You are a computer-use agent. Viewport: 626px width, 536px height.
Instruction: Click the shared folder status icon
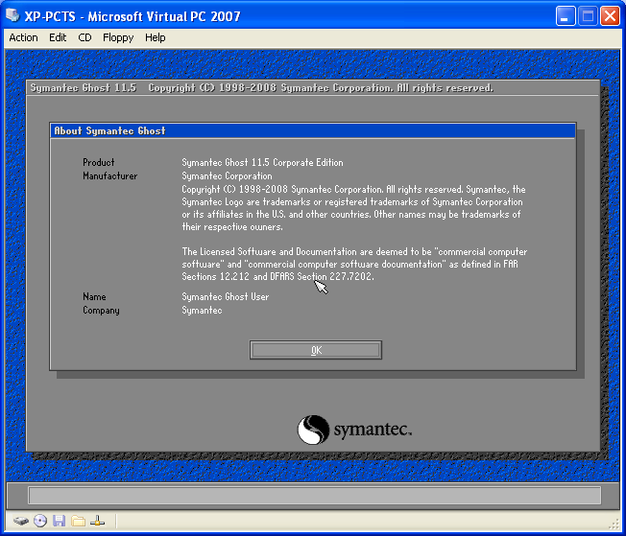coord(79,521)
